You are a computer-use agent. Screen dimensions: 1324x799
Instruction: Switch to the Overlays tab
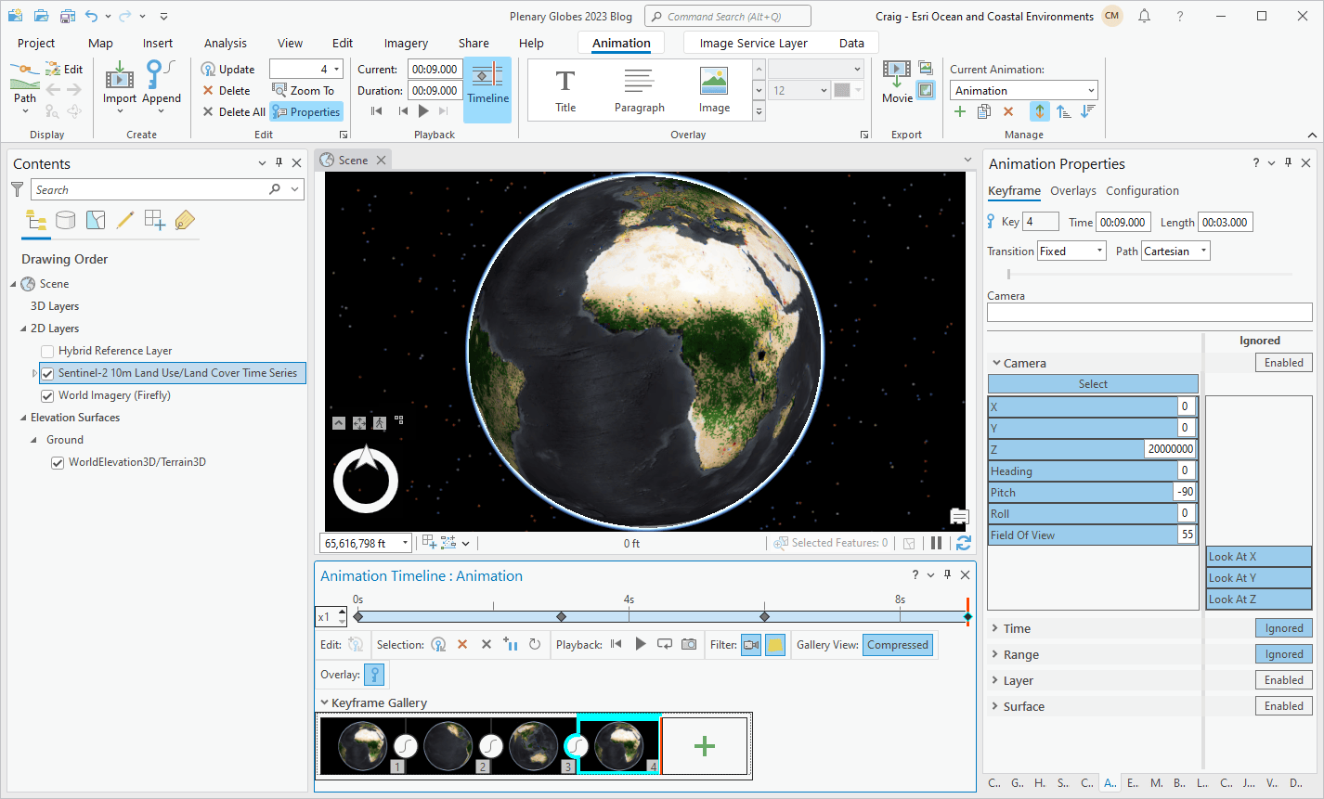[1072, 191]
